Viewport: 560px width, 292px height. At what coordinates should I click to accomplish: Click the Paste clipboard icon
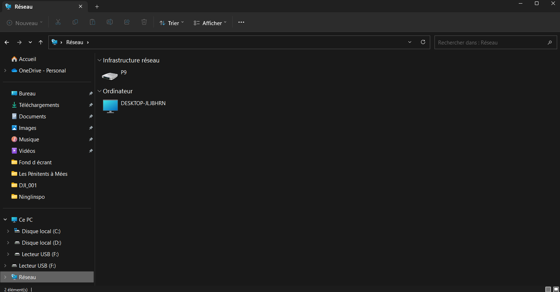click(92, 22)
